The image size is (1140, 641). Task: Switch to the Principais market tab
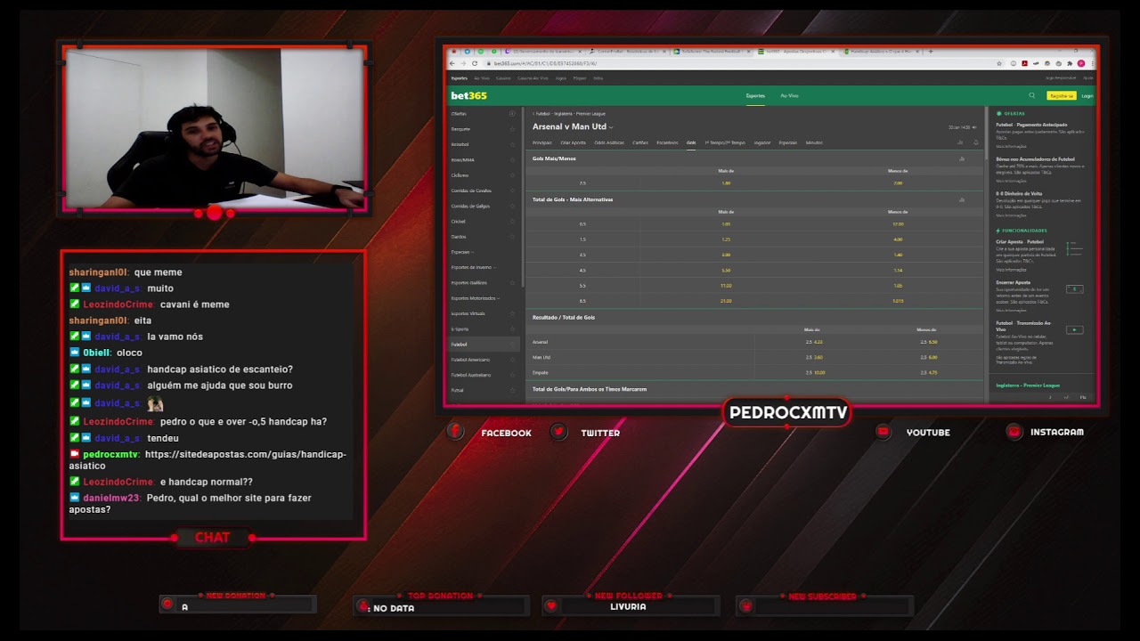click(542, 142)
